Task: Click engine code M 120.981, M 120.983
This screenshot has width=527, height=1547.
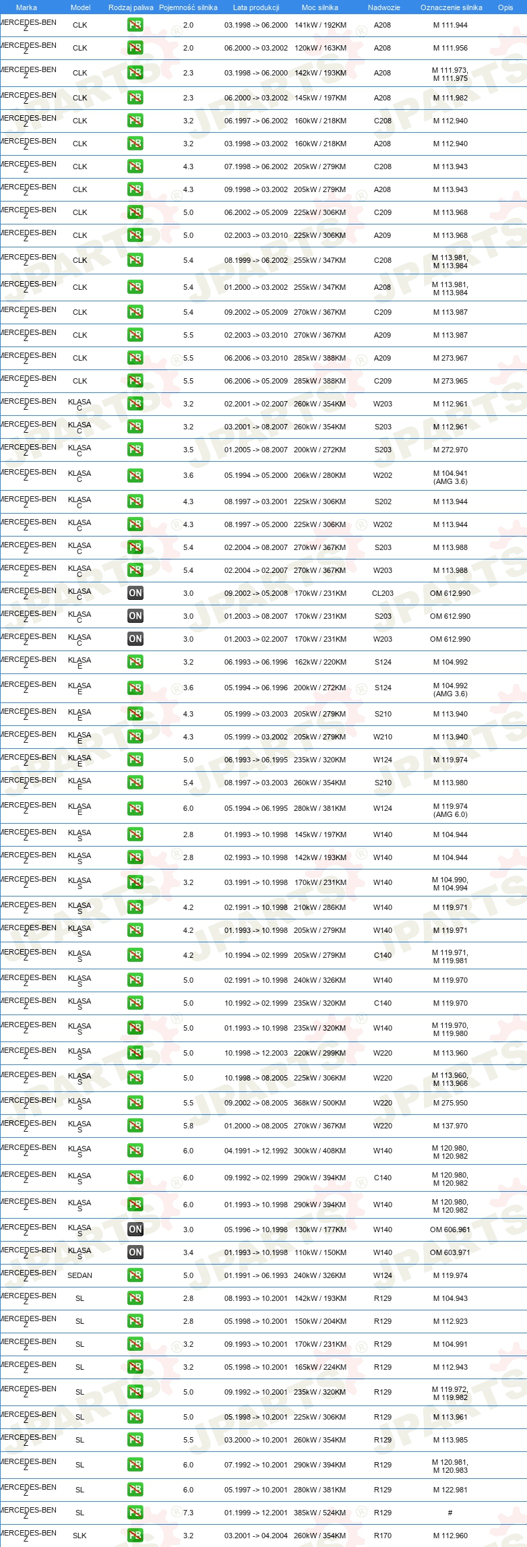Action: coord(450,1465)
